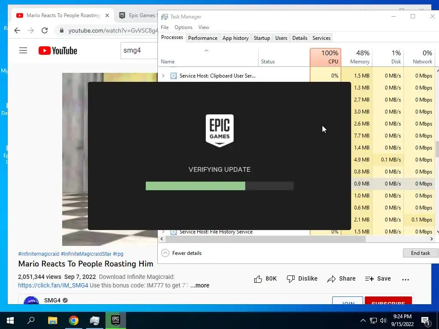Viewport: 439px width, 329px height.
Task: Close the Mario Reacts YouTube tab
Action: pyautogui.click(x=107, y=15)
